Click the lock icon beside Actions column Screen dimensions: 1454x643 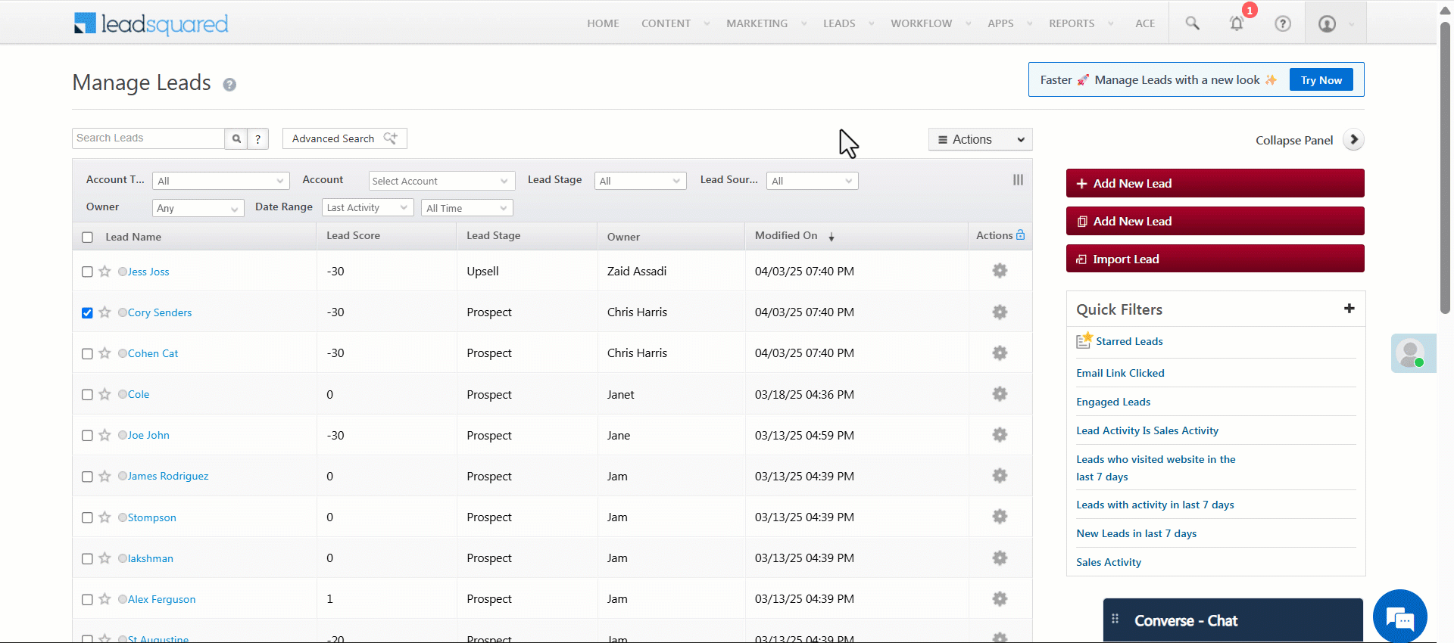coord(1020,235)
